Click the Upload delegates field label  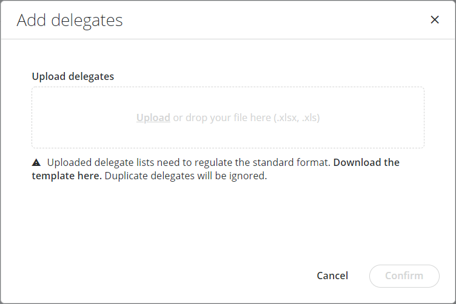73,76
